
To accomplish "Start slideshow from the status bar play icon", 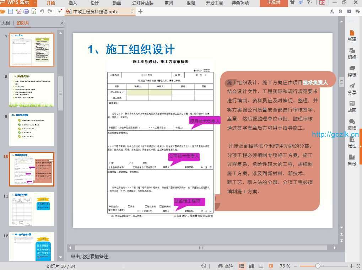I will (x=271, y=266).
